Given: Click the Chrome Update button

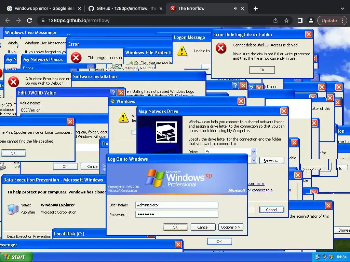Looking at the screenshot, I should tap(329, 20).
